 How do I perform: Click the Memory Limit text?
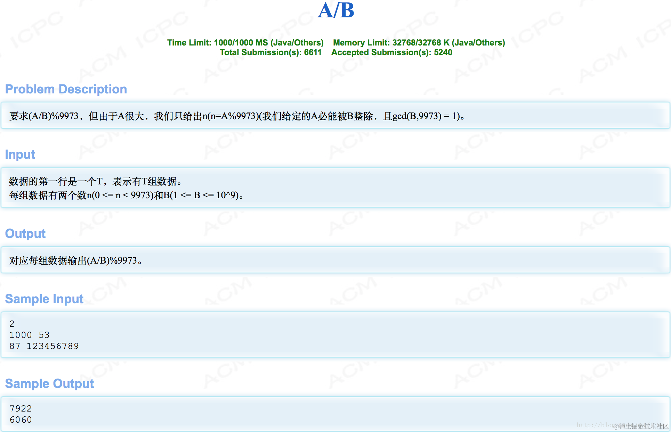point(419,43)
